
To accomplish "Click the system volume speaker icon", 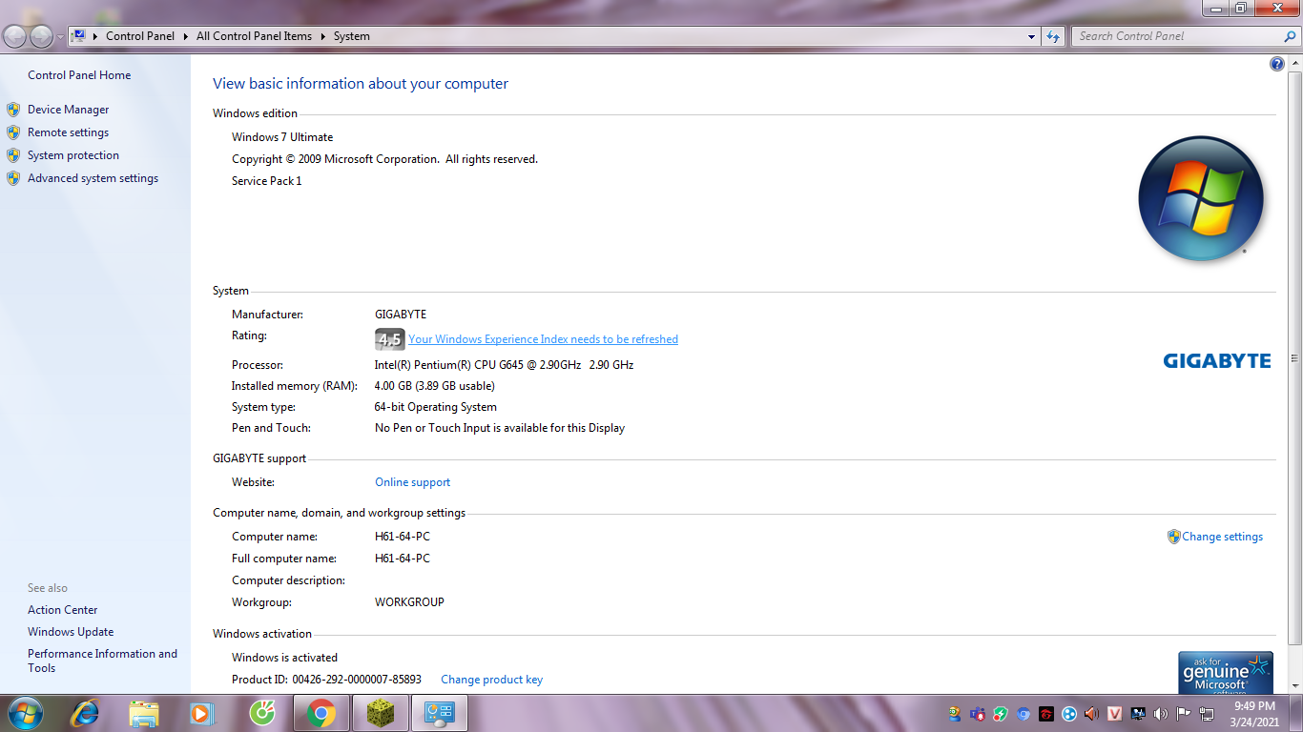I will tap(1161, 713).
